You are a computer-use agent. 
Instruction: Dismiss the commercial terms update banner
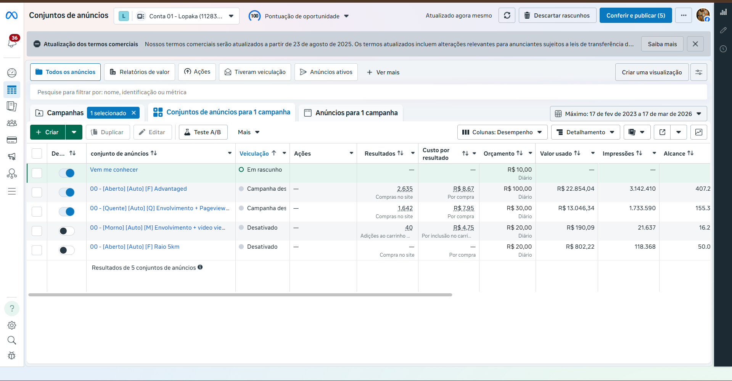(695, 44)
